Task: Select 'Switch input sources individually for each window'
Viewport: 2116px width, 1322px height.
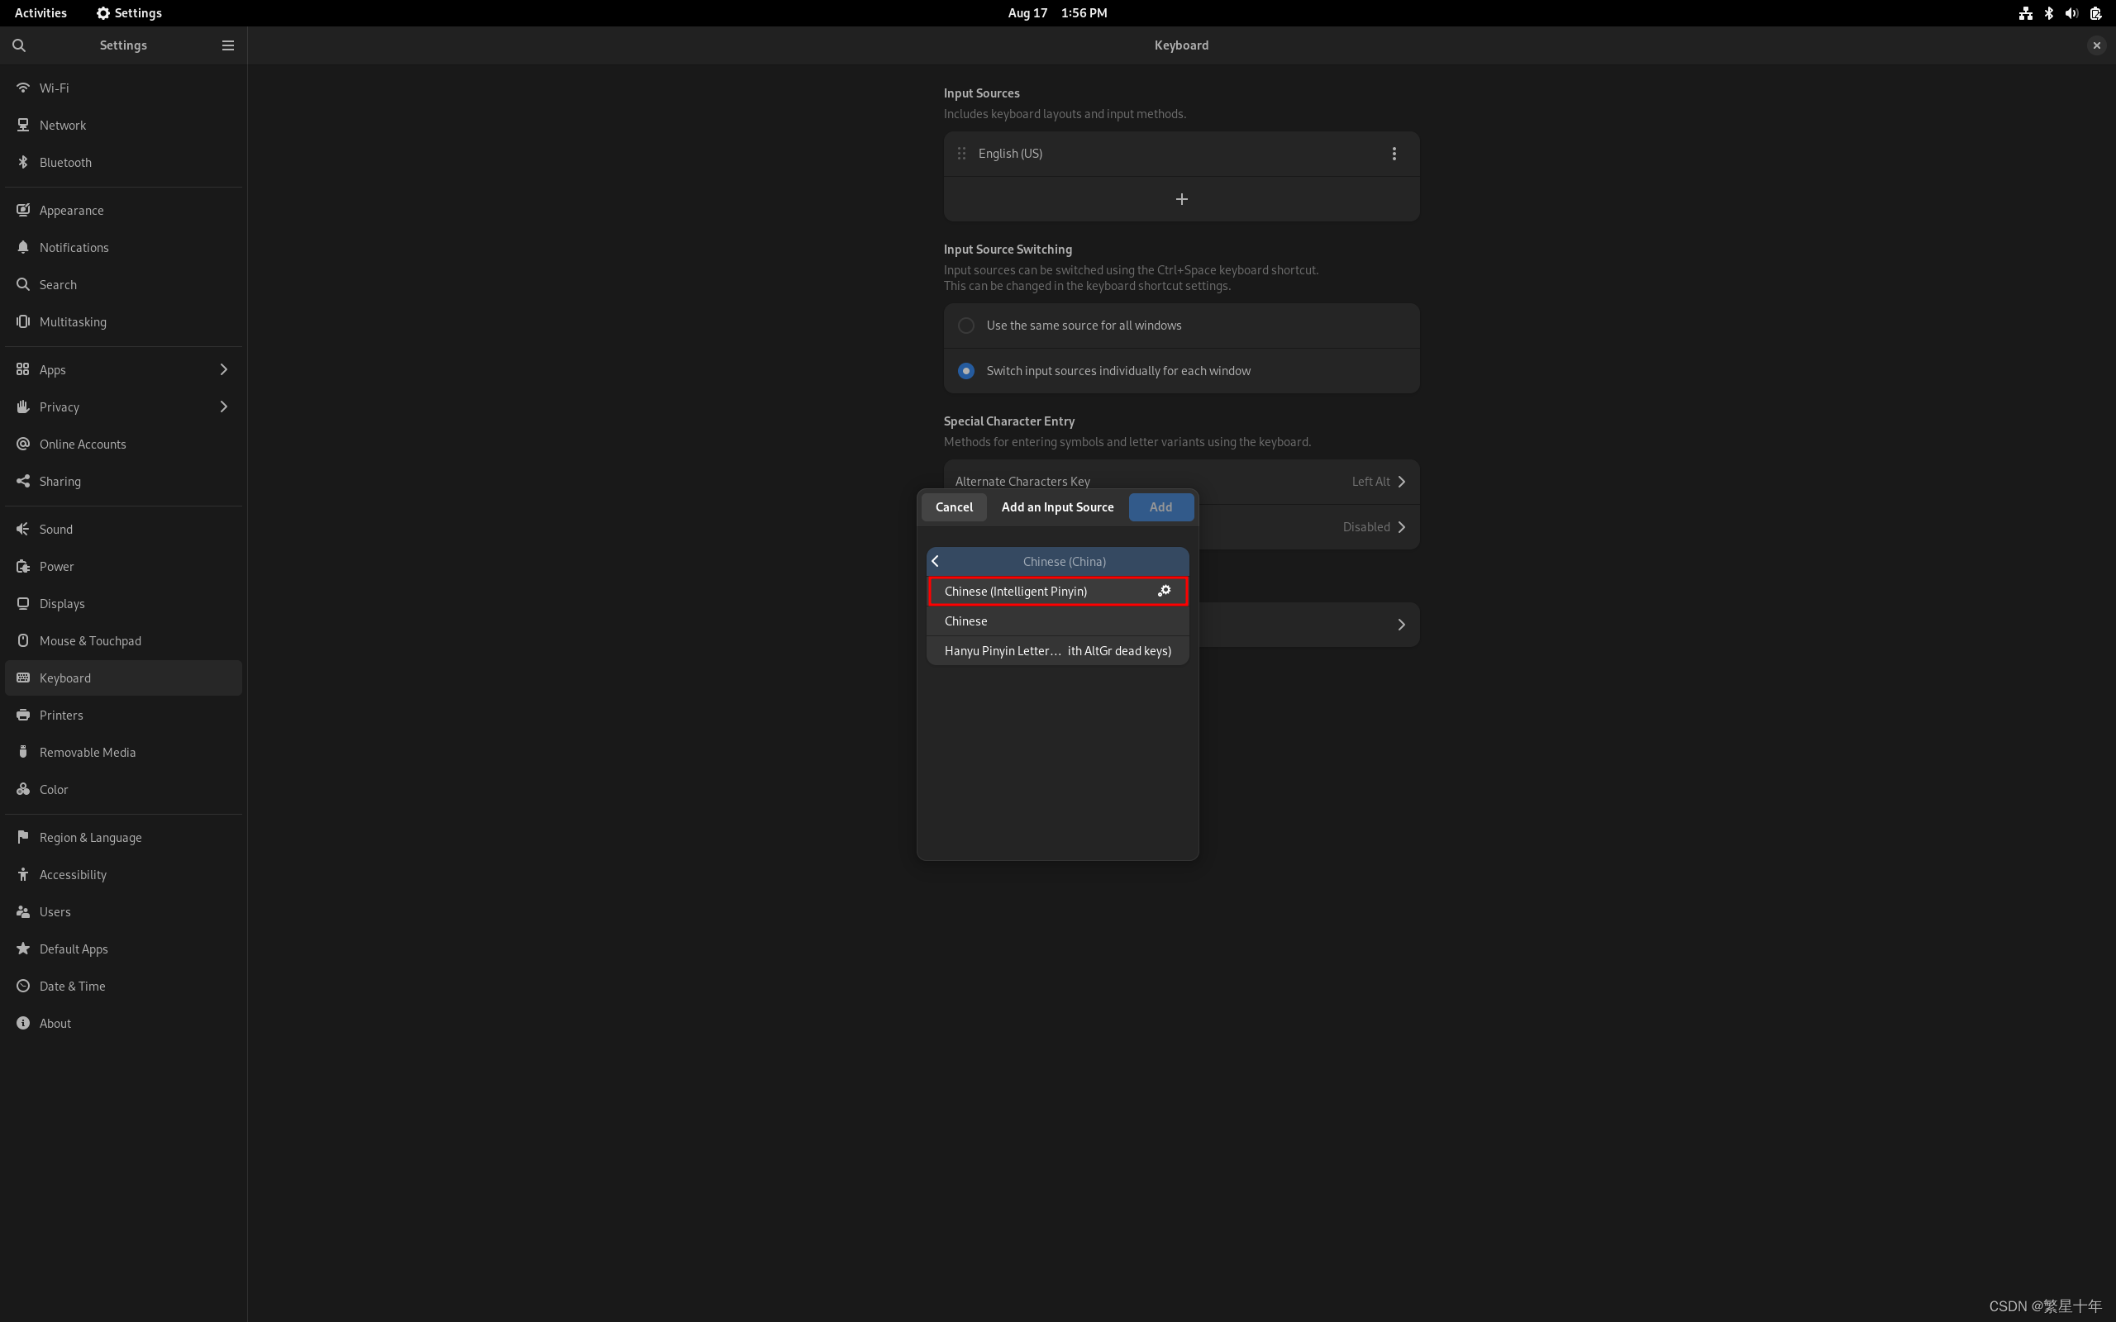Action: point(966,371)
